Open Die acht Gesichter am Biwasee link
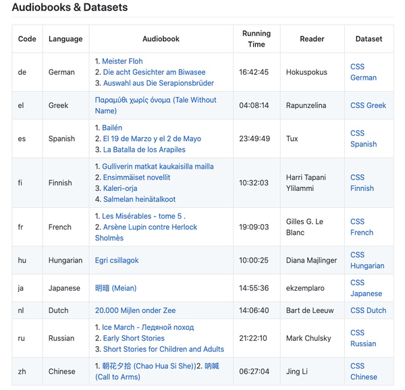Screen dimensions: 405x390 click(154, 72)
